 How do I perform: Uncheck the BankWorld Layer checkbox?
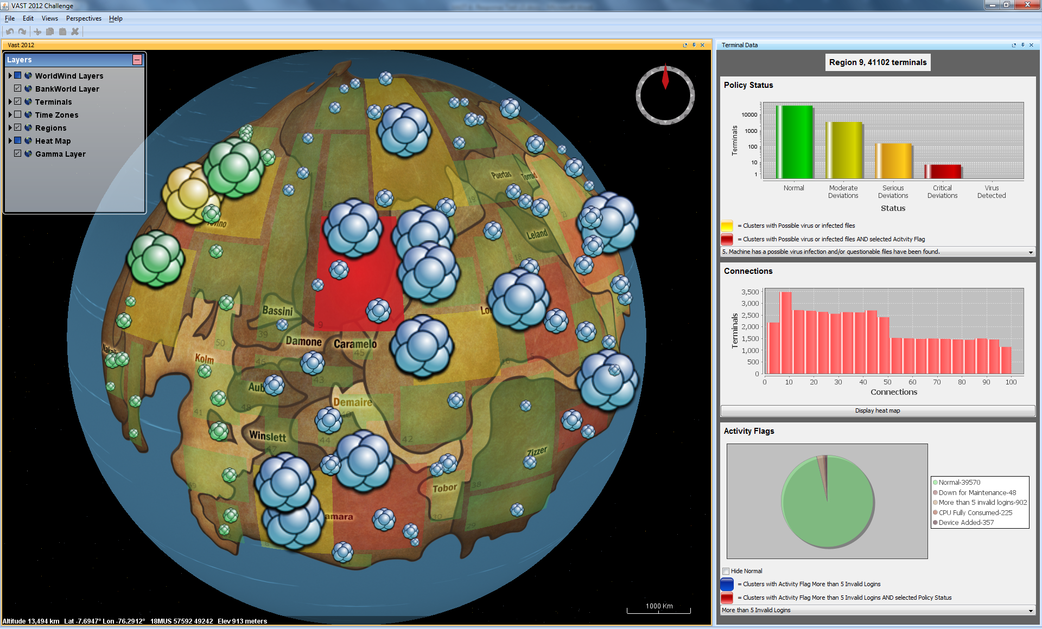click(18, 88)
